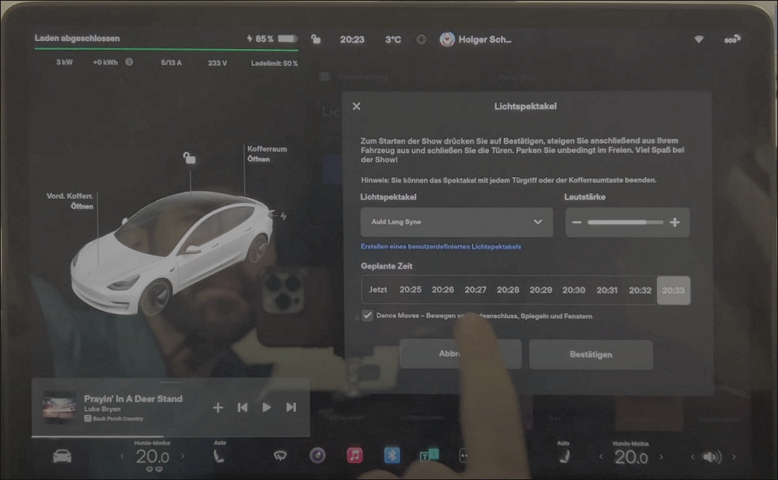Tap the Ladelimit: 50 % text
This screenshot has width=778, height=480.
[274, 63]
